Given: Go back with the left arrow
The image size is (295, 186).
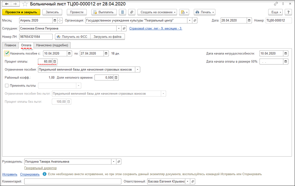Looking at the screenshot, I should 7,4.
